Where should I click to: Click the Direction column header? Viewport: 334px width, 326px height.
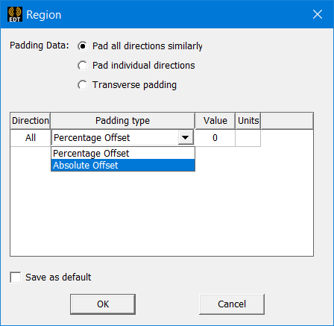31,121
